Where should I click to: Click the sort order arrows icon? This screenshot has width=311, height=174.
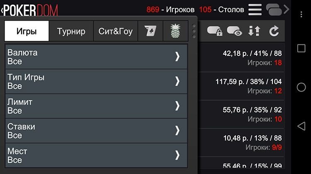click(x=254, y=31)
